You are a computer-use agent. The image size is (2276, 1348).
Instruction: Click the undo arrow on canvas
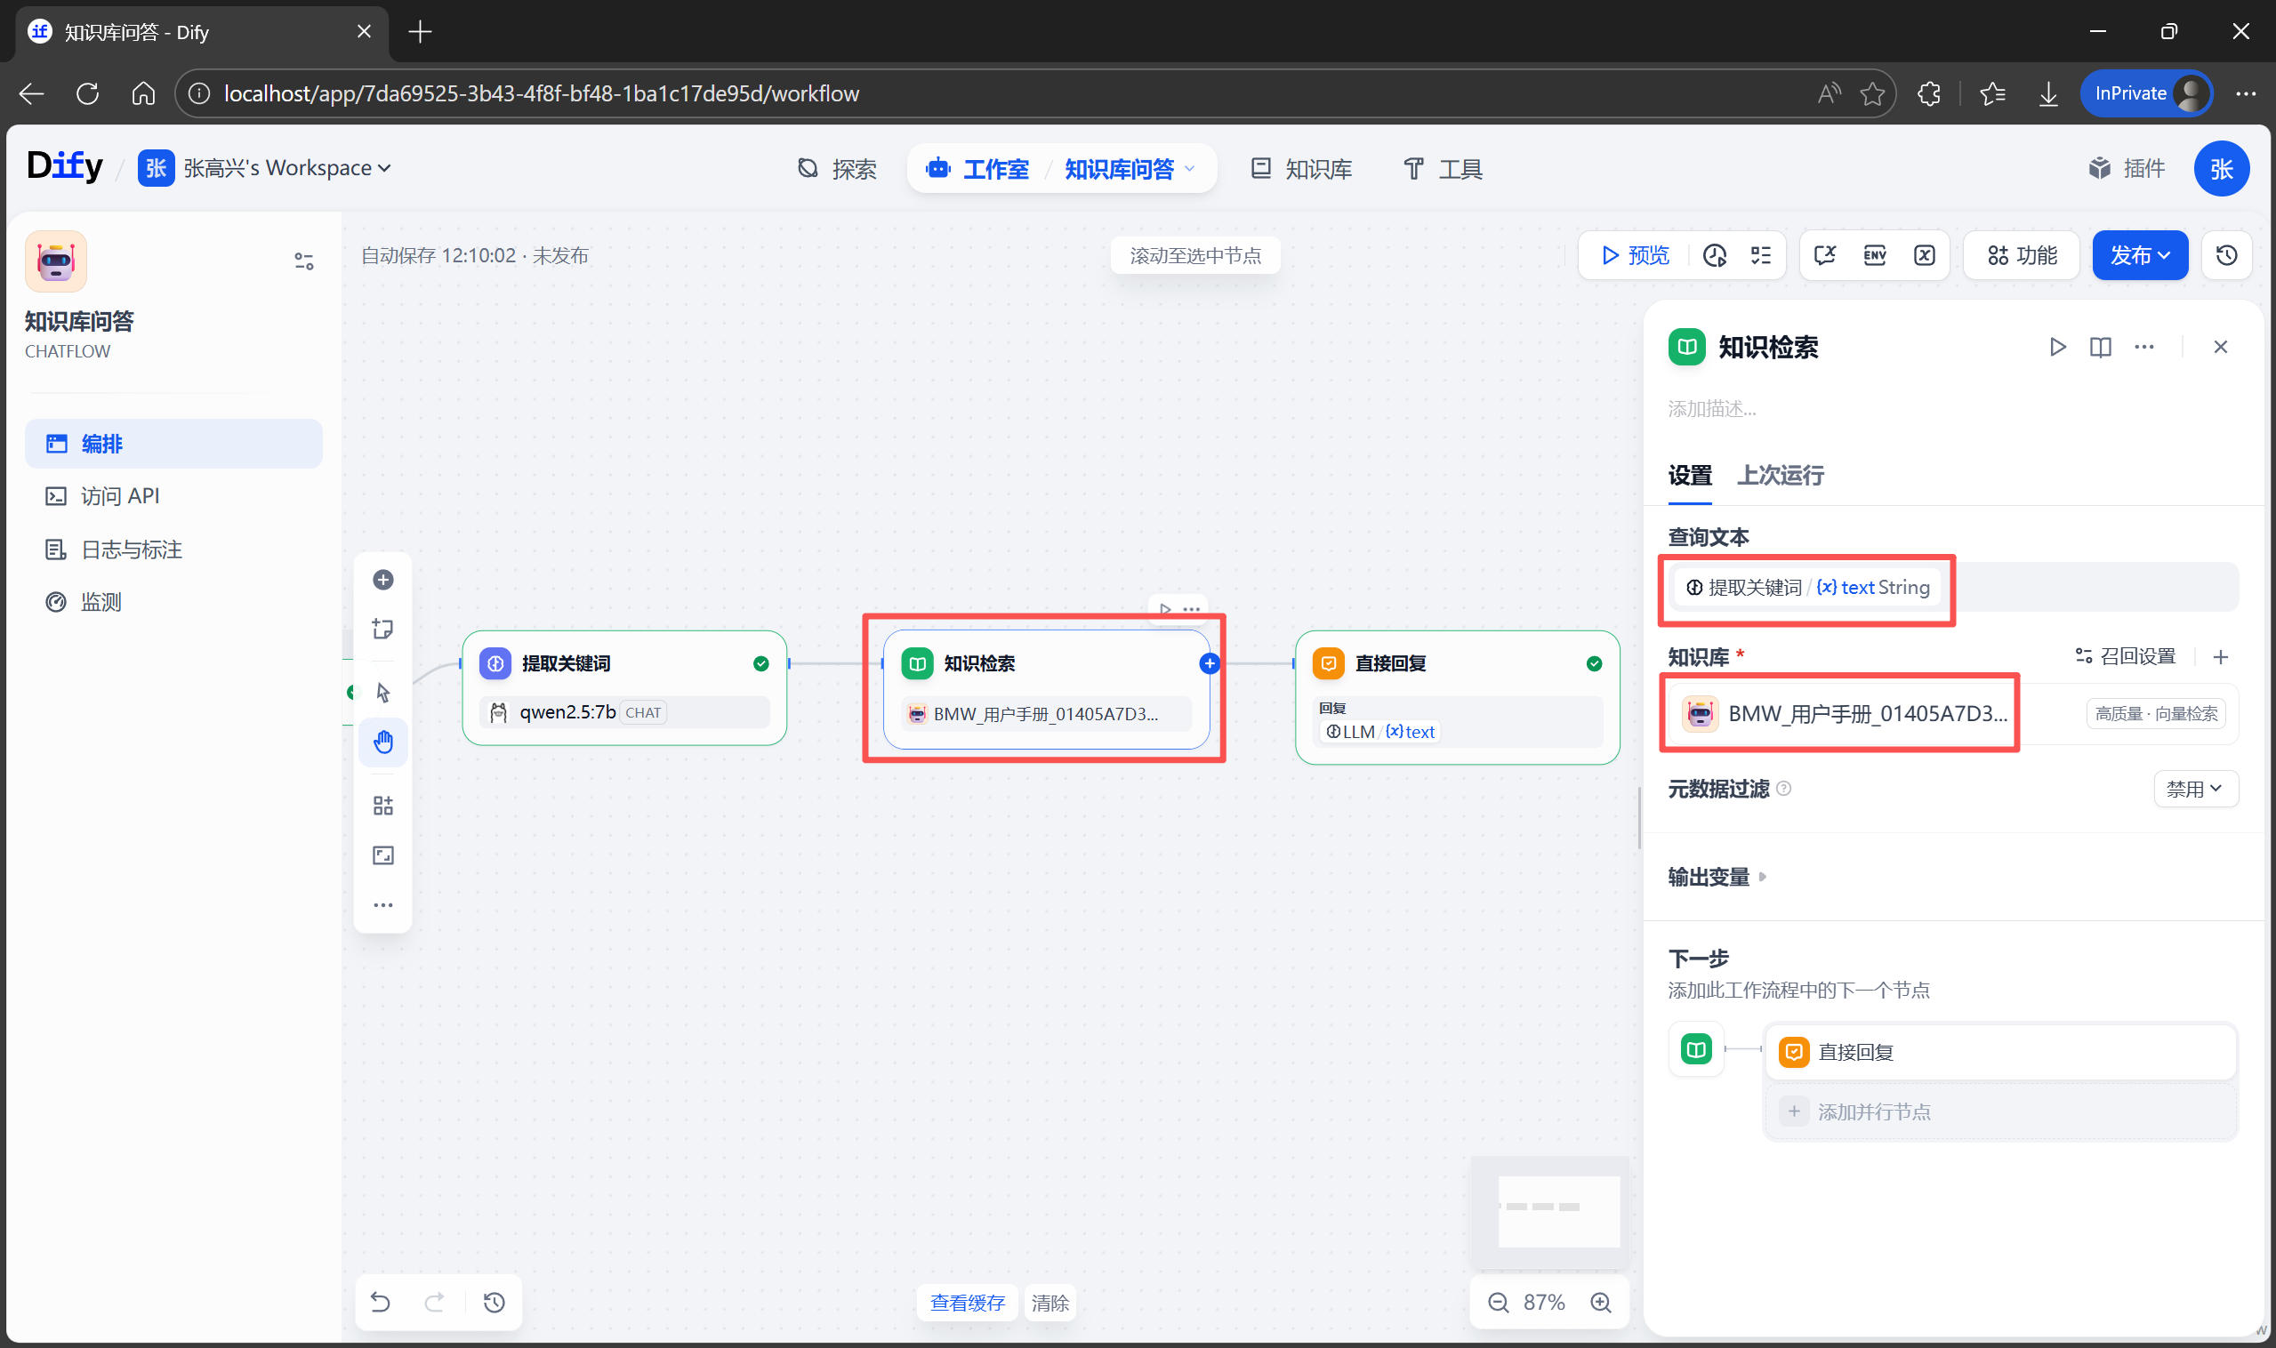(x=381, y=1302)
